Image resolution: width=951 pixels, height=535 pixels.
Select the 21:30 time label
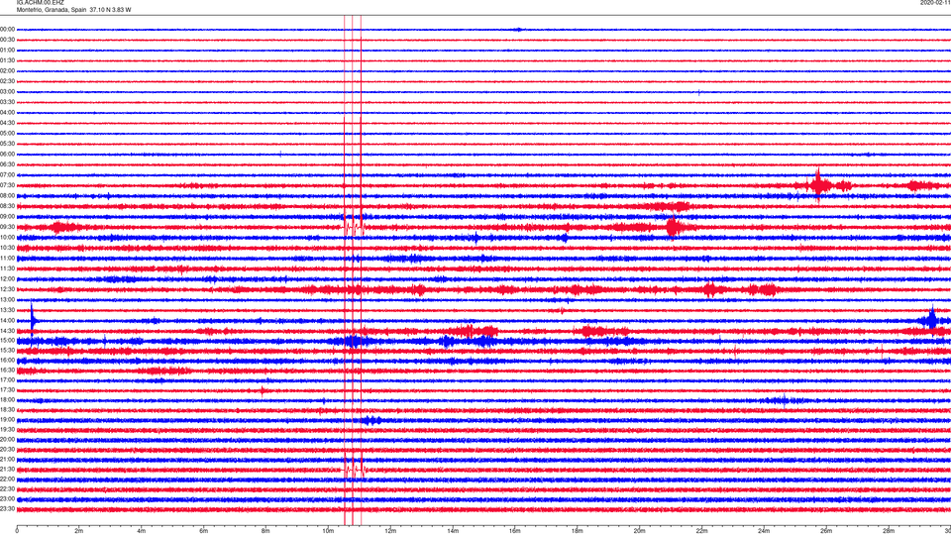click(x=8, y=470)
